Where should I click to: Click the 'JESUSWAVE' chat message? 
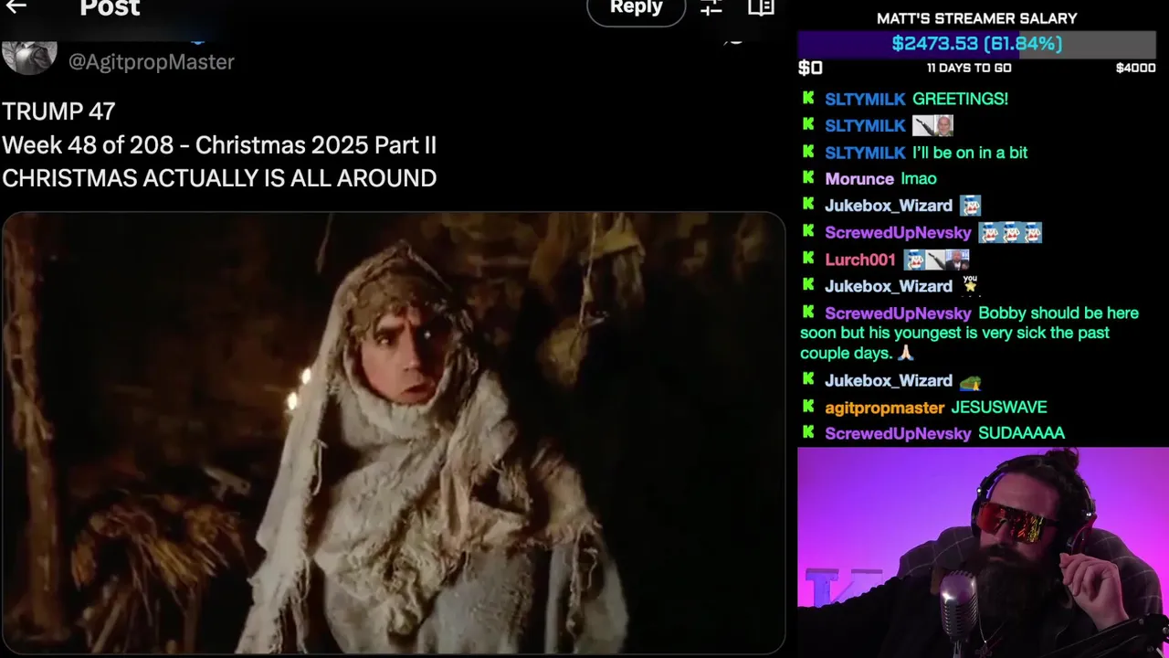[x=999, y=408]
